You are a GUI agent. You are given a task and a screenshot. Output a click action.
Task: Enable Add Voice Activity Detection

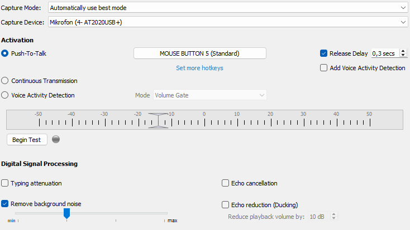pyautogui.click(x=323, y=68)
